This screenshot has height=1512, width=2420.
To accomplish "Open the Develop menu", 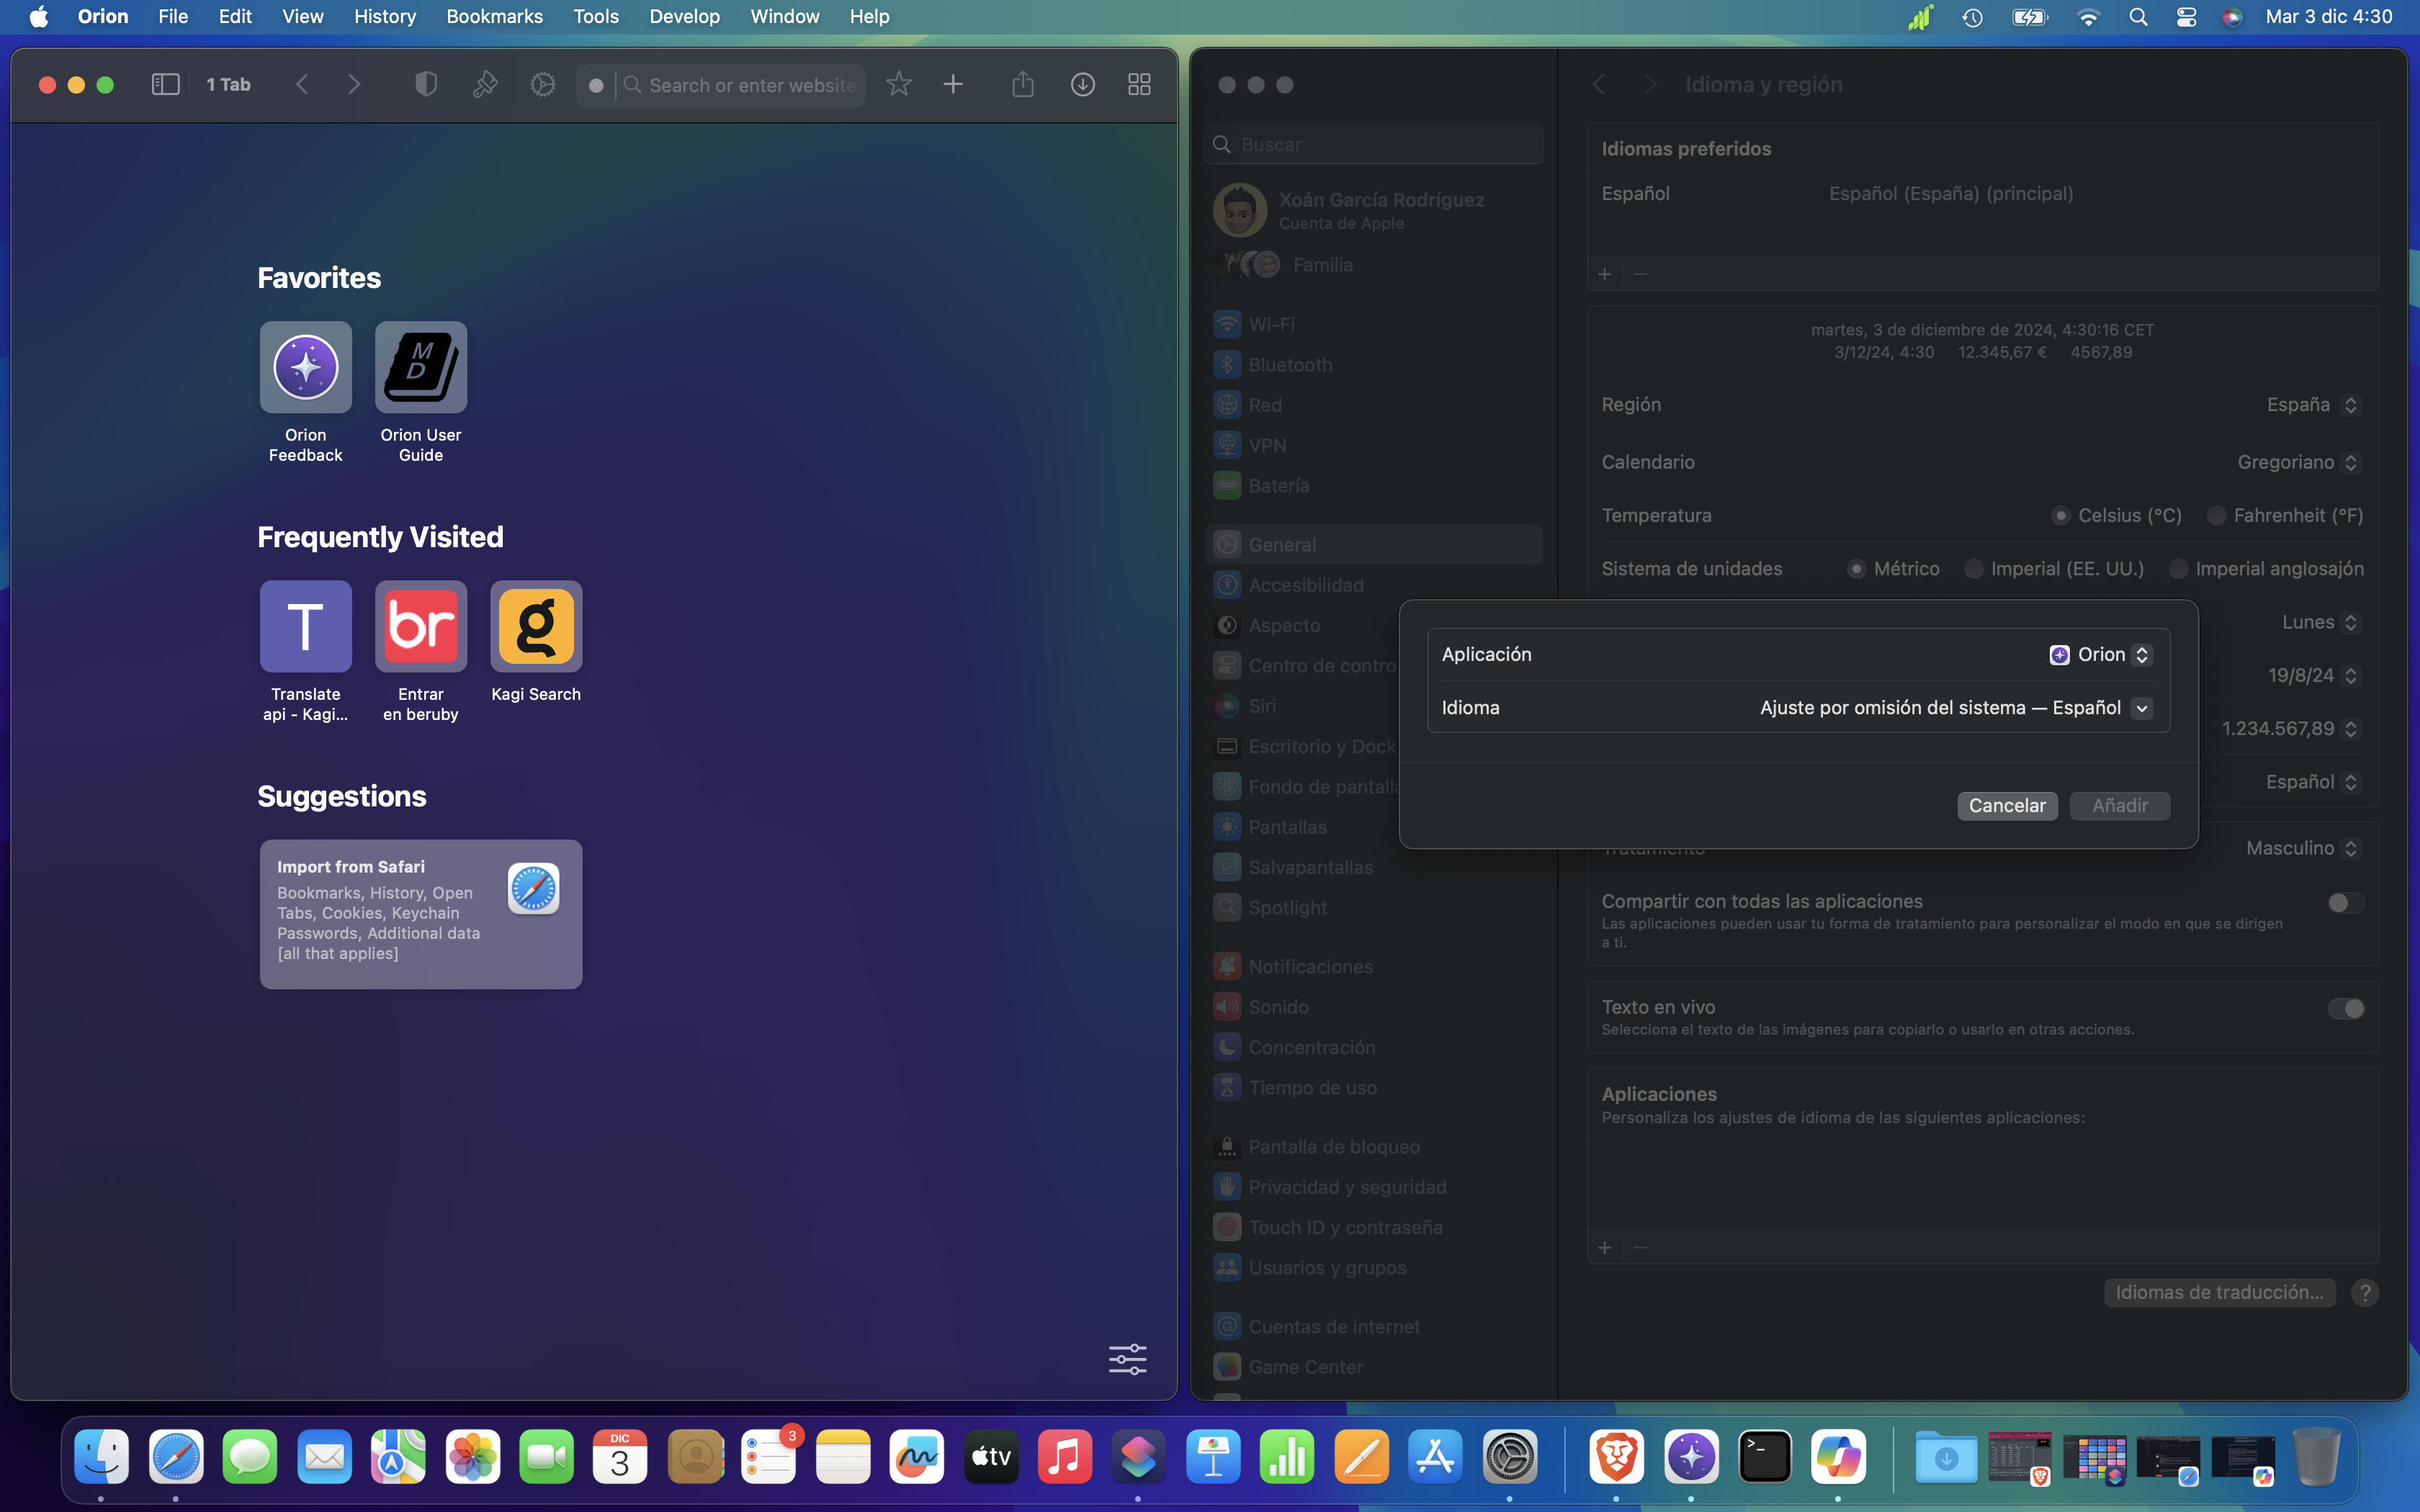I will (684, 17).
